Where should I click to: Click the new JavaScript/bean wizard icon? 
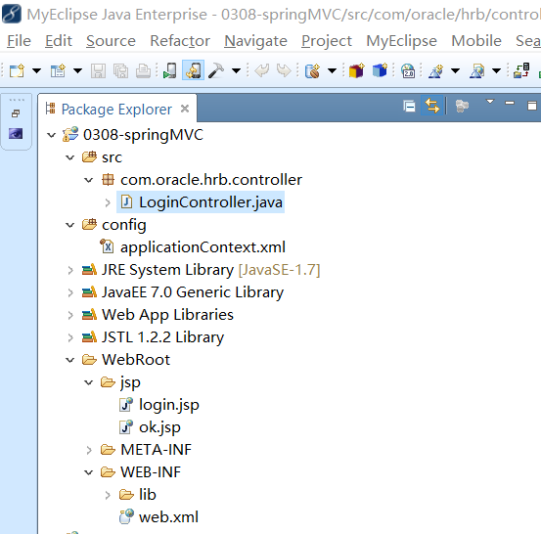pos(313,70)
